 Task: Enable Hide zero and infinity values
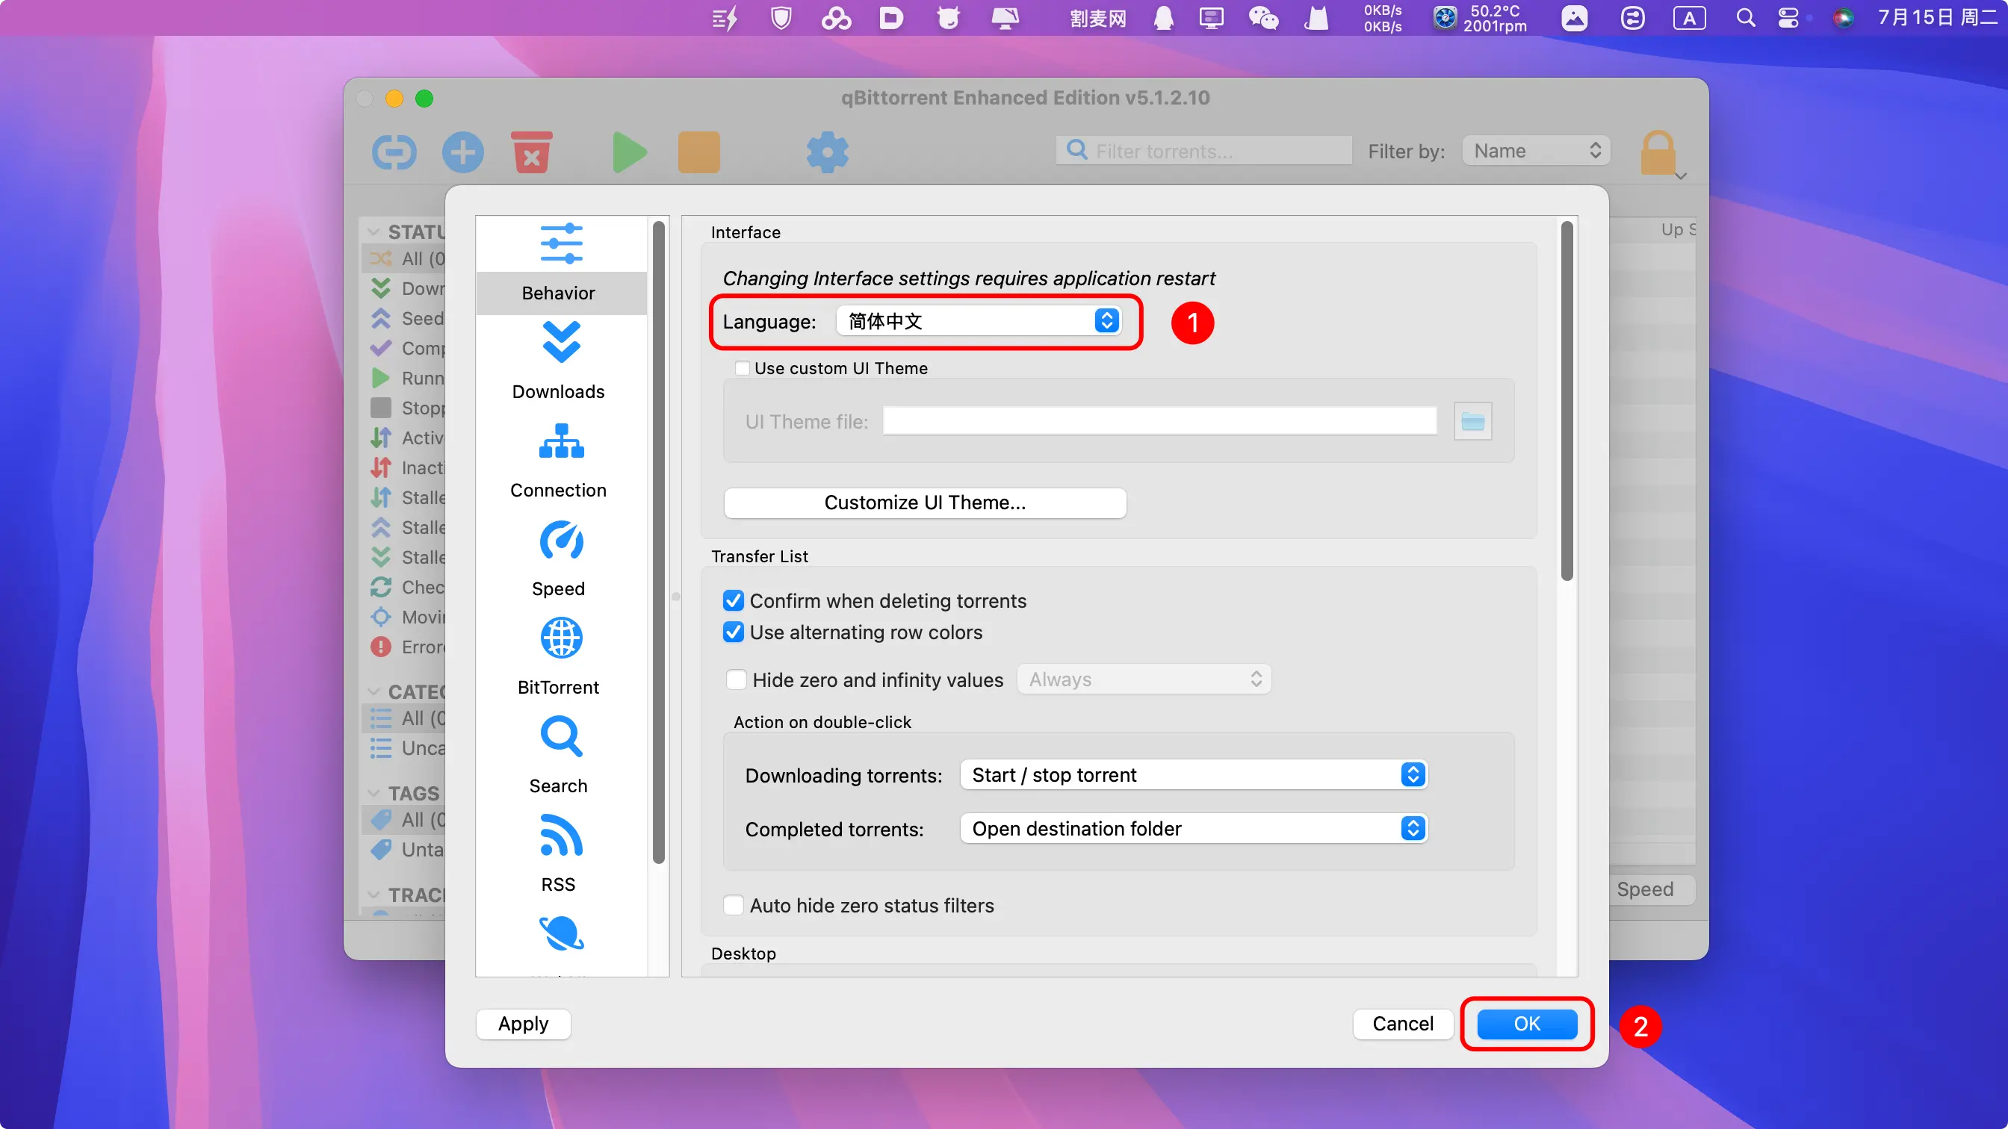click(736, 679)
